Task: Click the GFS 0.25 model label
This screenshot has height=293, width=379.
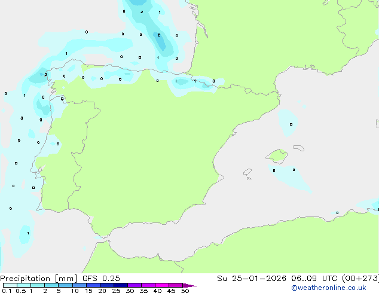Action: pyautogui.click(x=101, y=279)
